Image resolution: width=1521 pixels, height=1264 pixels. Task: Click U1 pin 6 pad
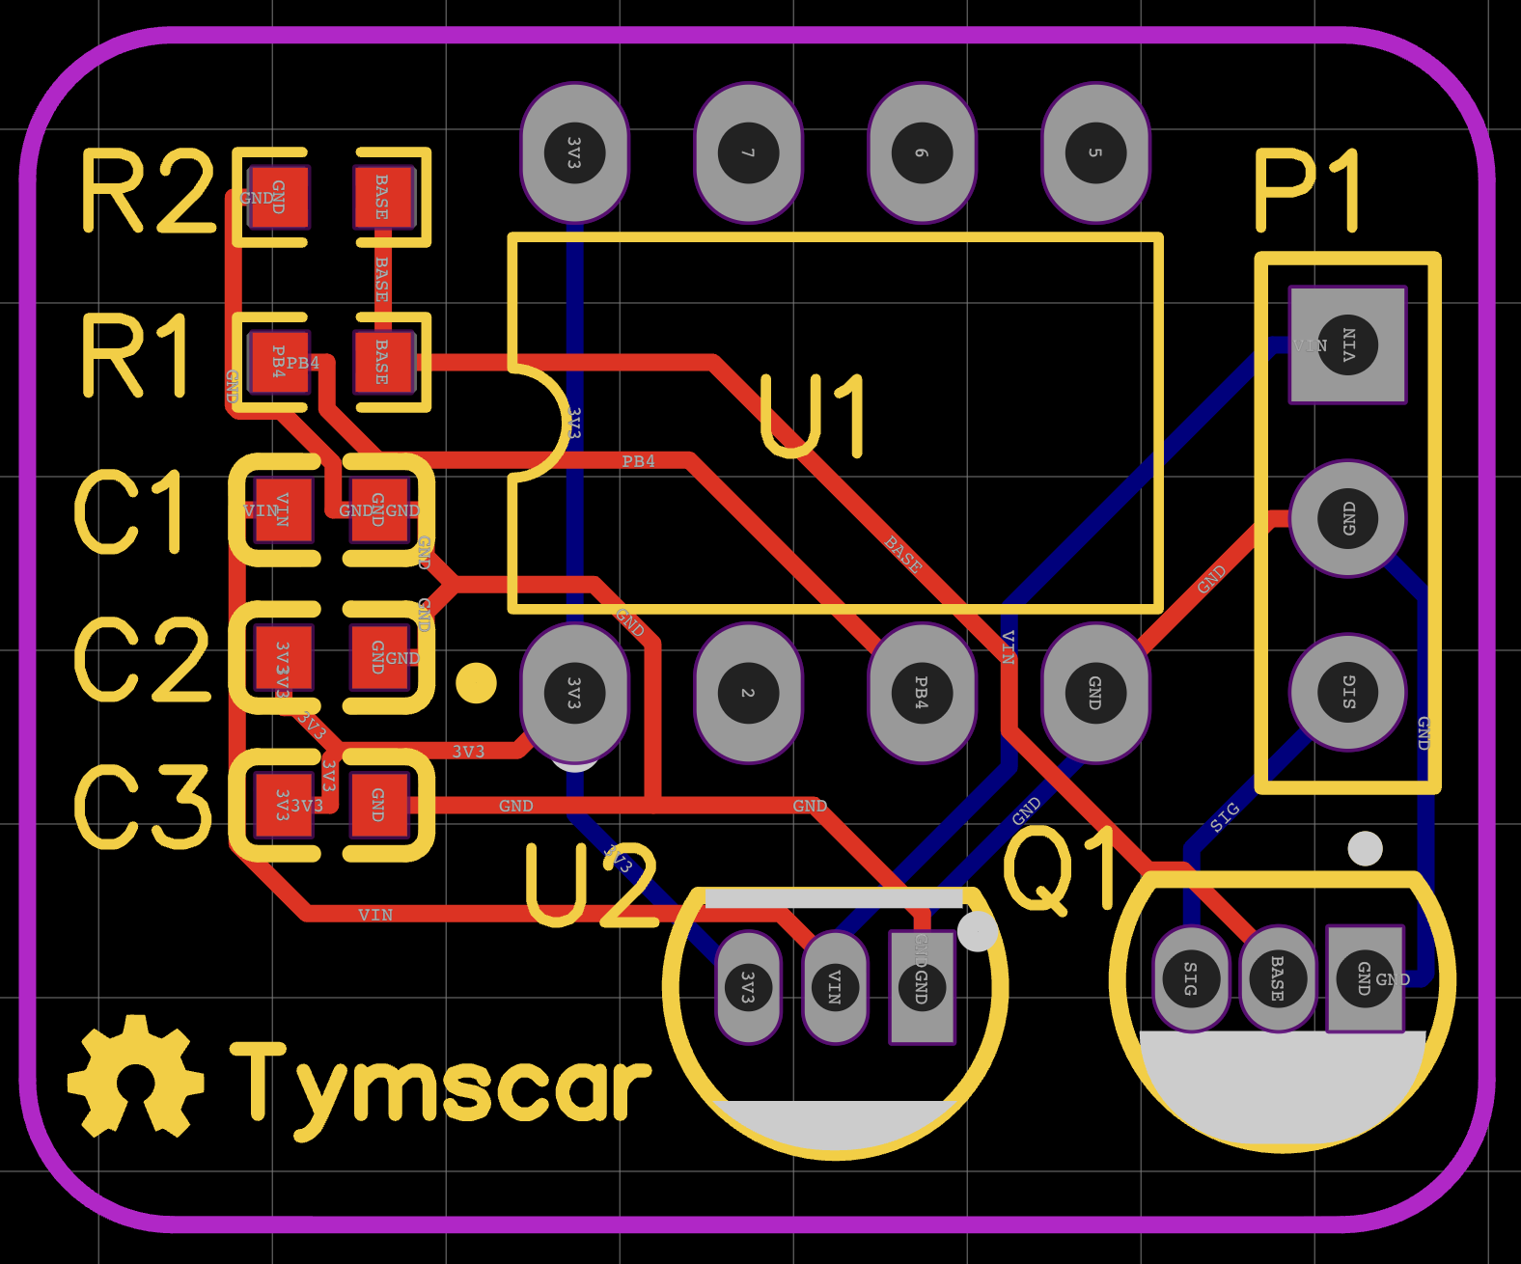922,152
